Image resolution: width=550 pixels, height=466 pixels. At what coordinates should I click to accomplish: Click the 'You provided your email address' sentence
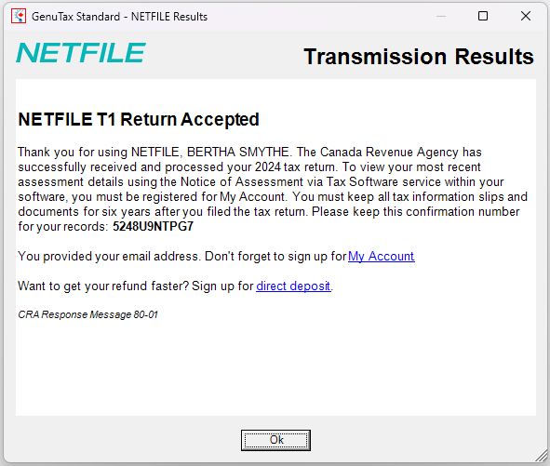[108, 257]
